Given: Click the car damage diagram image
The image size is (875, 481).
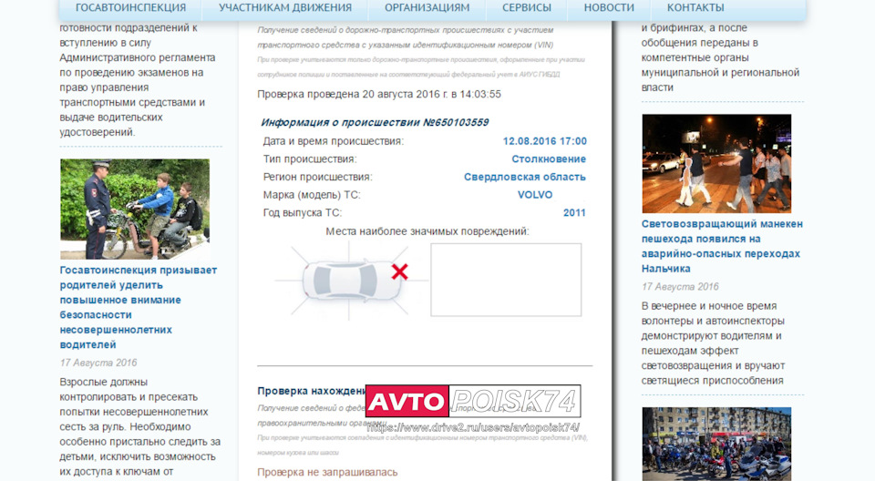Looking at the screenshot, I should click(352, 280).
